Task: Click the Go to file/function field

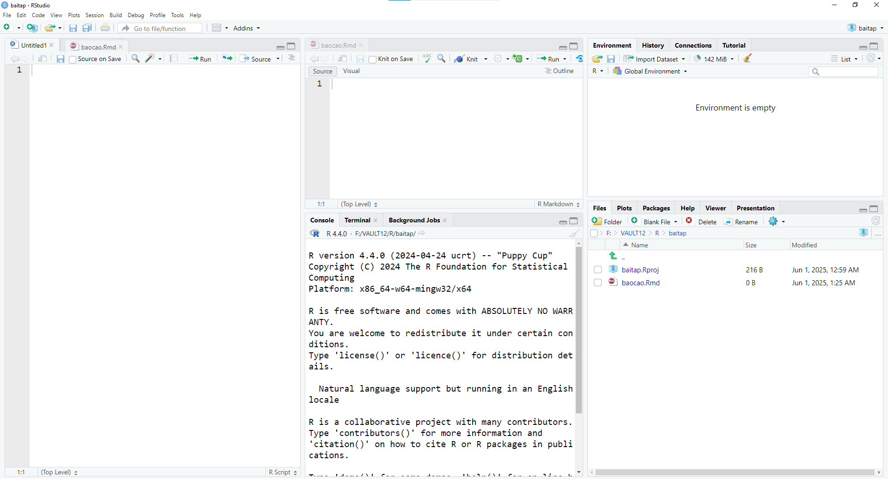Action: click(160, 28)
